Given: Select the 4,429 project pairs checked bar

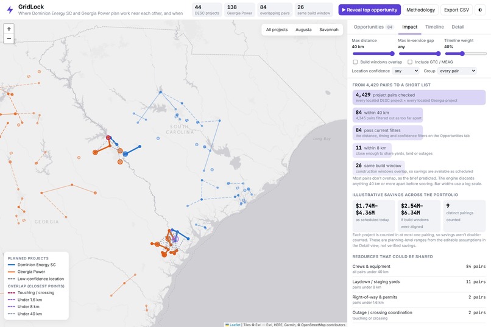Looking at the screenshot, I should [x=419, y=97].
